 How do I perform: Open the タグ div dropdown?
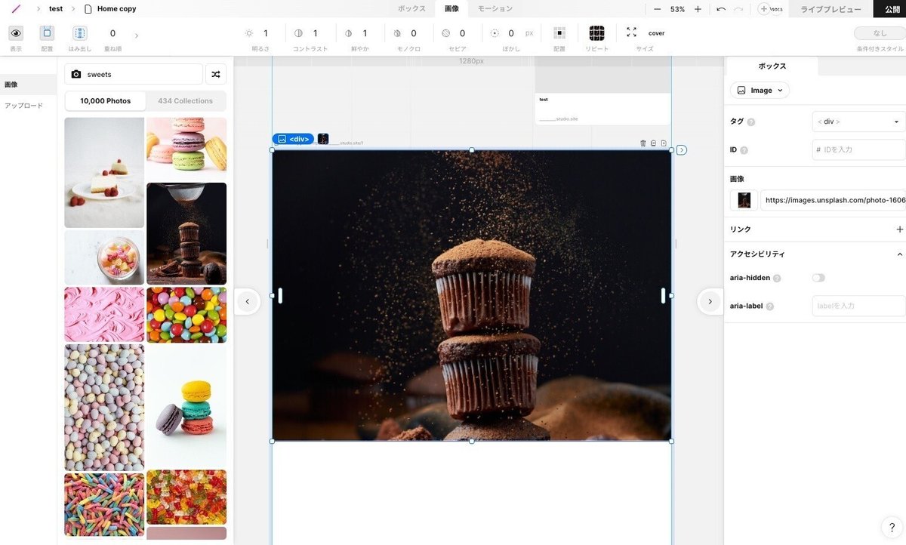pos(858,122)
